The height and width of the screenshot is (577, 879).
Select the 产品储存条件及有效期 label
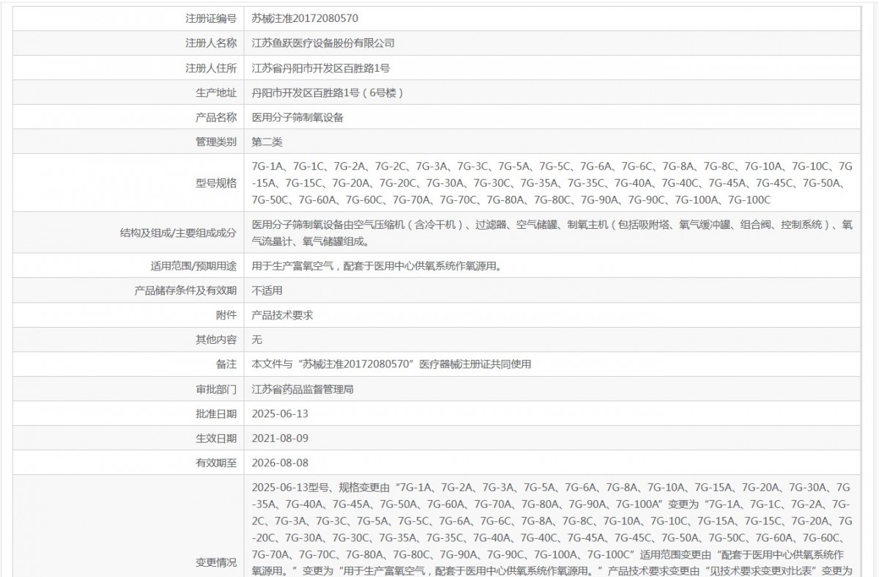click(x=185, y=290)
